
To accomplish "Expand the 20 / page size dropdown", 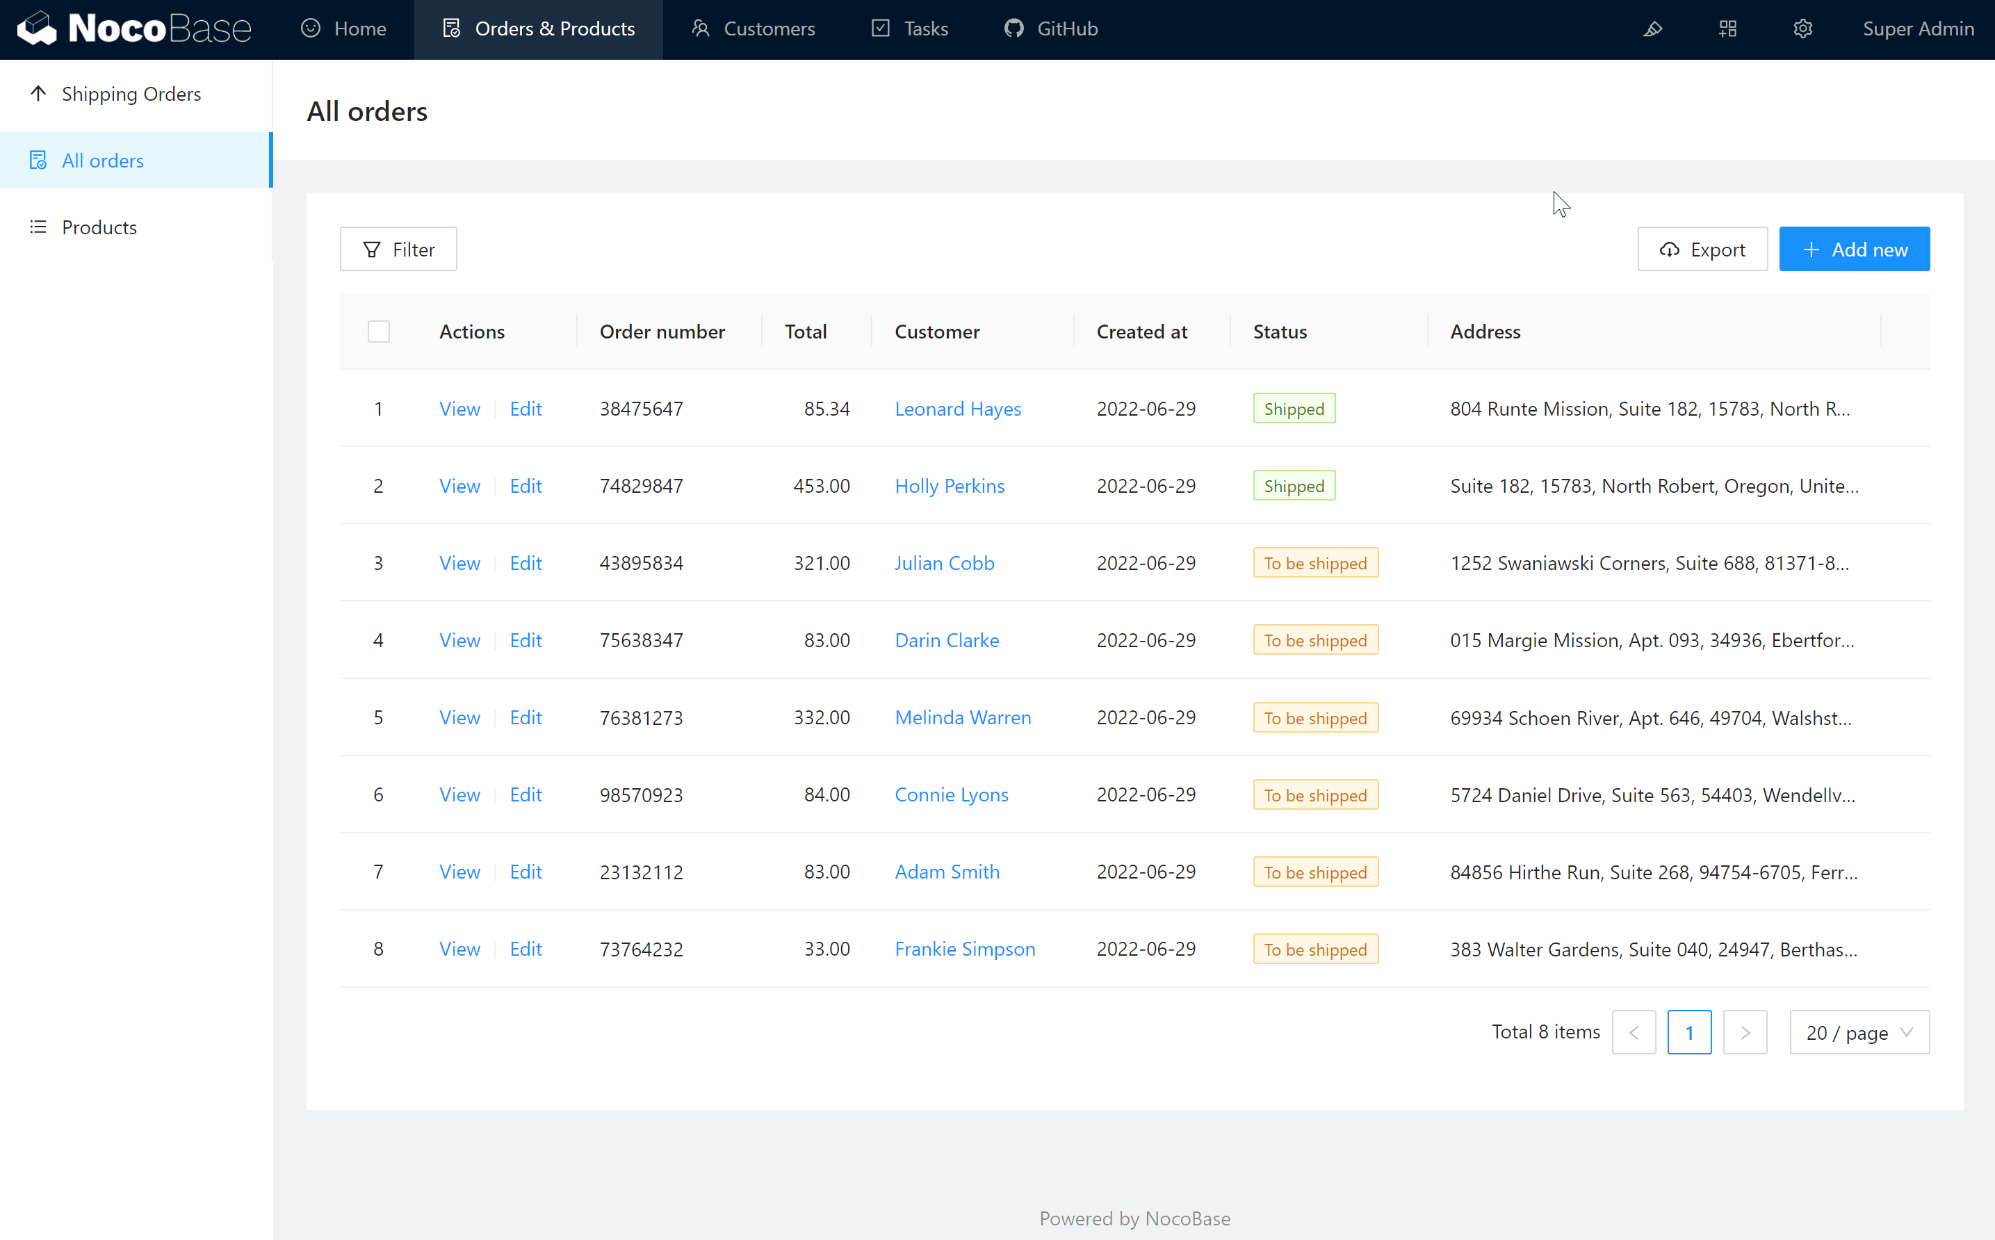I will click(1859, 1032).
